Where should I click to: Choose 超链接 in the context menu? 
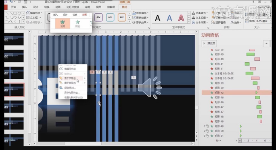tap(73, 88)
